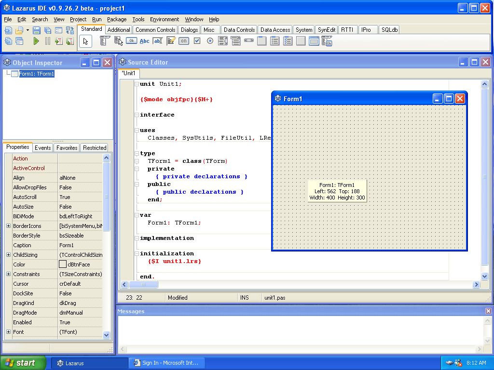Select the TButton component on the Standard palette

pos(132,41)
